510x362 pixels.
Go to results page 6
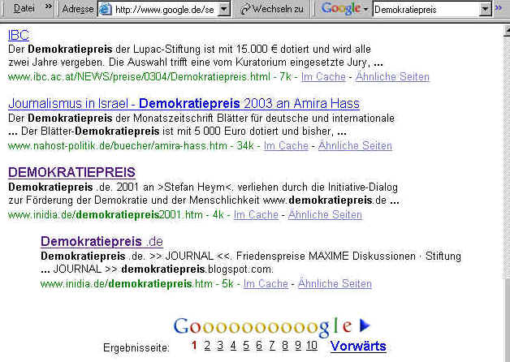[259, 346]
